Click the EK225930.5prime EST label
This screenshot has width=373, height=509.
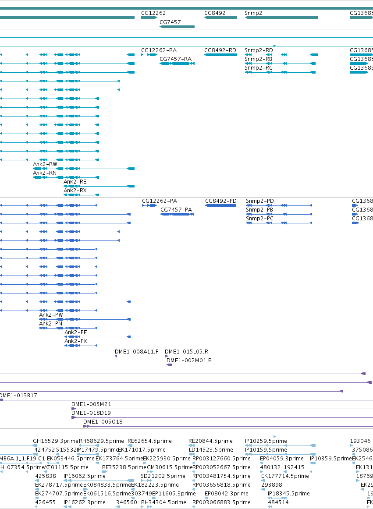167,459
